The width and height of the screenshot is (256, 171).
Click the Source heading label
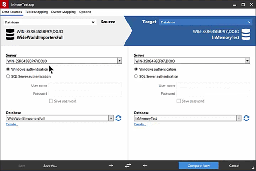click(108, 22)
